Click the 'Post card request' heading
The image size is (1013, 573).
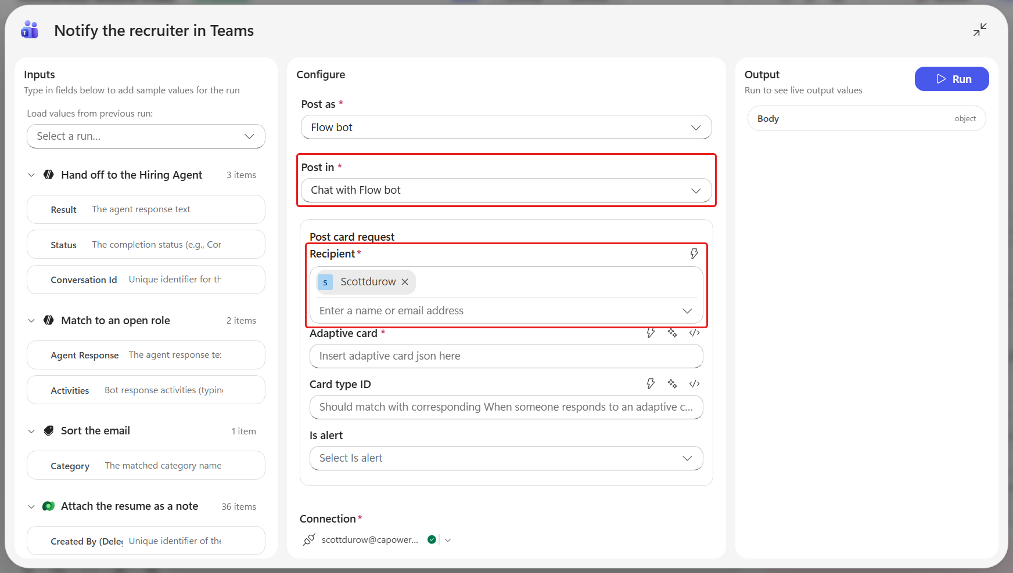click(352, 237)
